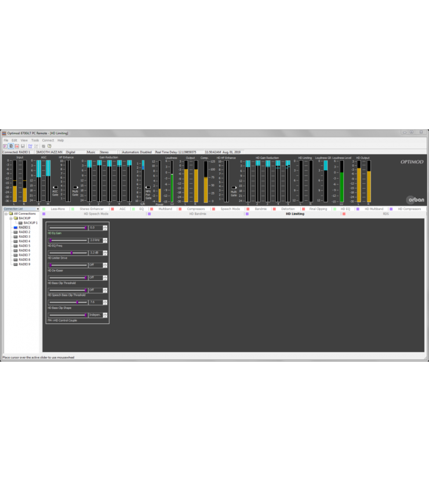Click the first toolbar icon under File
The image size is (429, 491).
(5, 146)
